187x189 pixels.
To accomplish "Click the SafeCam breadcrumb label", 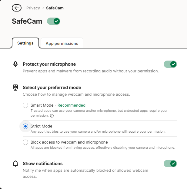I will 55,8.
